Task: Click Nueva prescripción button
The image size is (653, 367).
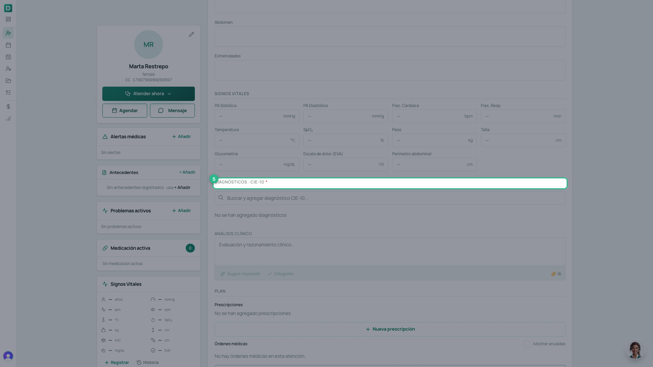Action: (390, 329)
